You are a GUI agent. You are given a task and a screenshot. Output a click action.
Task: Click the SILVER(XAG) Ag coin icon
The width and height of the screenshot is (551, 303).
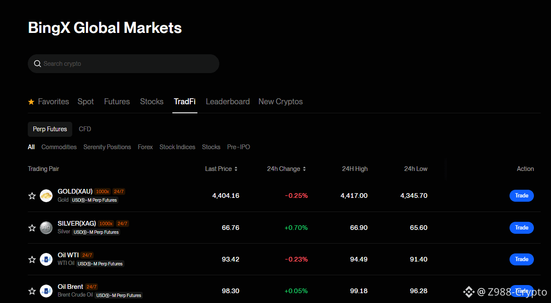click(46, 228)
